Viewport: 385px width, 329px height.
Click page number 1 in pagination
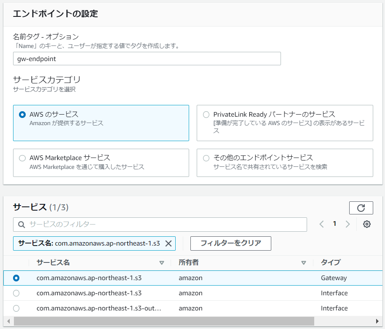[x=334, y=224]
